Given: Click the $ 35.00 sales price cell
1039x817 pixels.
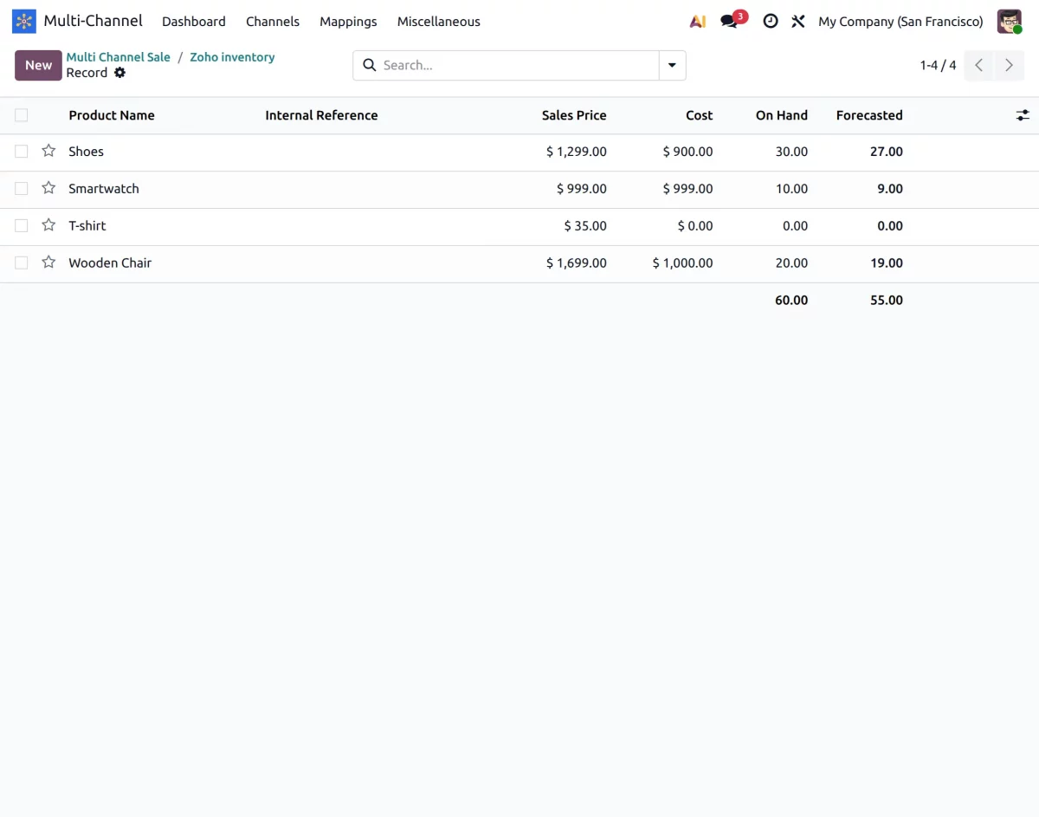Looking at the screenshot, I should coord(584,226).
